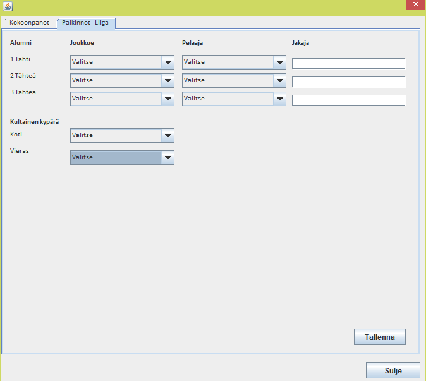Open the Joukkue dropdown for 3 Tähteä
Image resolution: width=426 pixels, height=381 pixels.
click(x=122, y=99)
